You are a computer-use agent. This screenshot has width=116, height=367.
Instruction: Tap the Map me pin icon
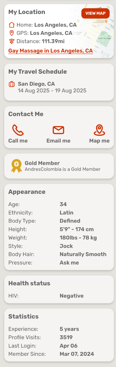[99, 130]
